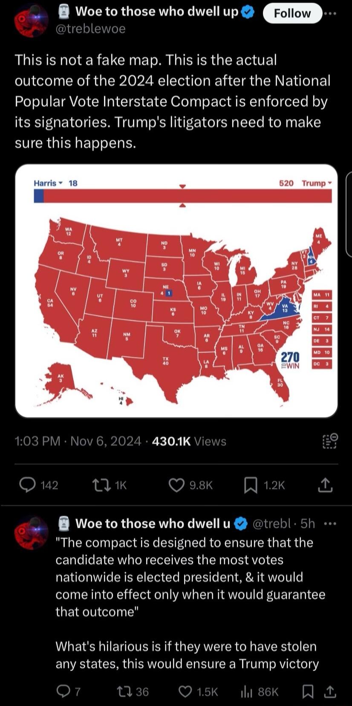Open the @treblewoe profile handle
The height and width of the screenshot is (706, 352).
[x=91, y=29]
